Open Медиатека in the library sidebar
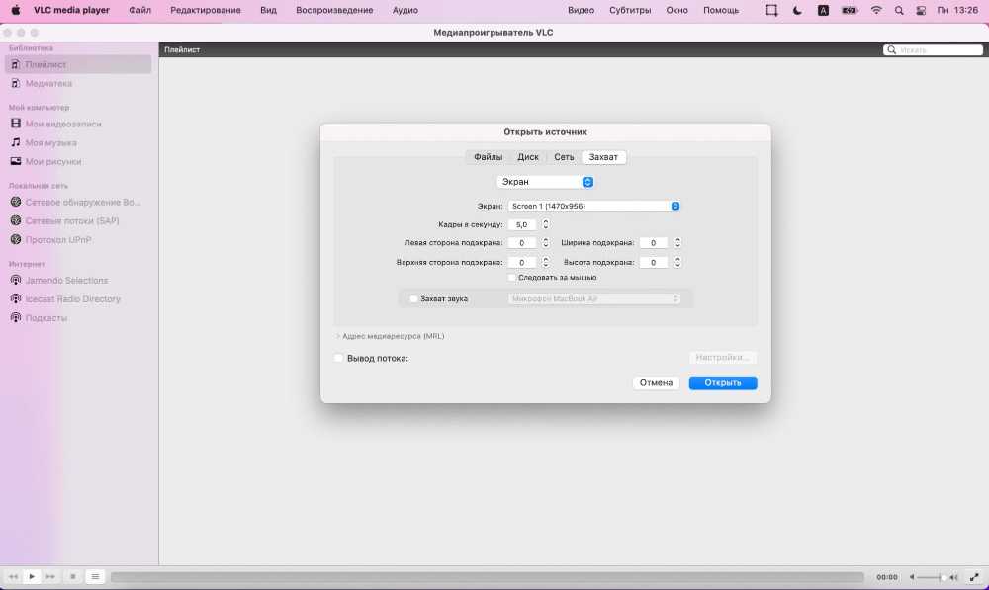The width and height of the screenshot is (989, 590). click(48, 84)
